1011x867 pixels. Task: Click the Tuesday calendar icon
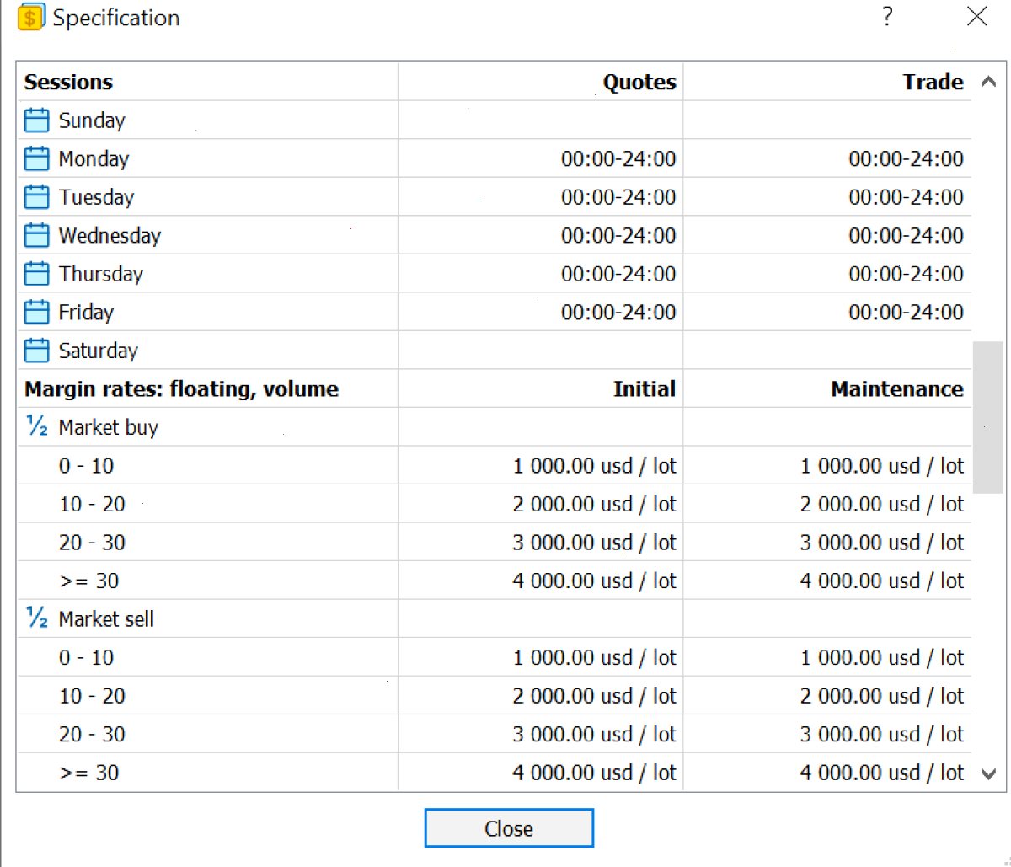36,197
